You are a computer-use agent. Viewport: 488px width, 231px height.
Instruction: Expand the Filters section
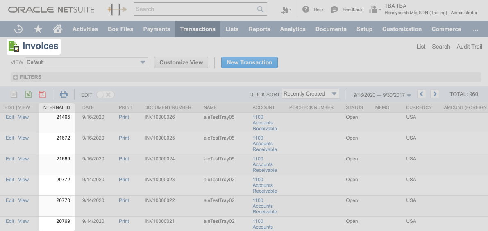point(27,77)
